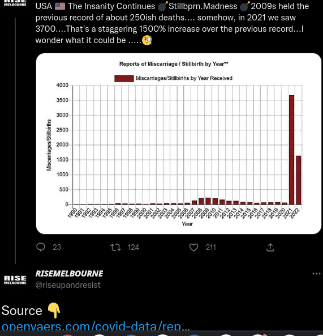323x336 pixels.
Task: Click the reply speech bubble icon
Action: click(x=41, y=247)
